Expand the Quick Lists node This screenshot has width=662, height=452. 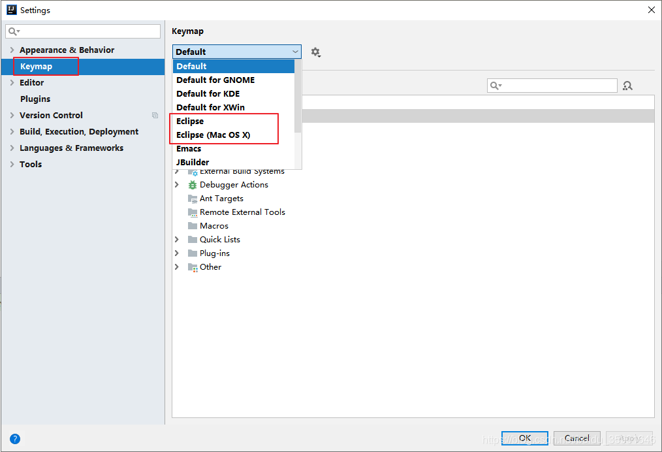(x=177, y=240)
